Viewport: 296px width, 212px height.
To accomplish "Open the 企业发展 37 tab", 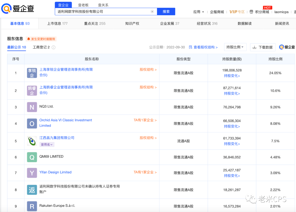I will [170, 24].
